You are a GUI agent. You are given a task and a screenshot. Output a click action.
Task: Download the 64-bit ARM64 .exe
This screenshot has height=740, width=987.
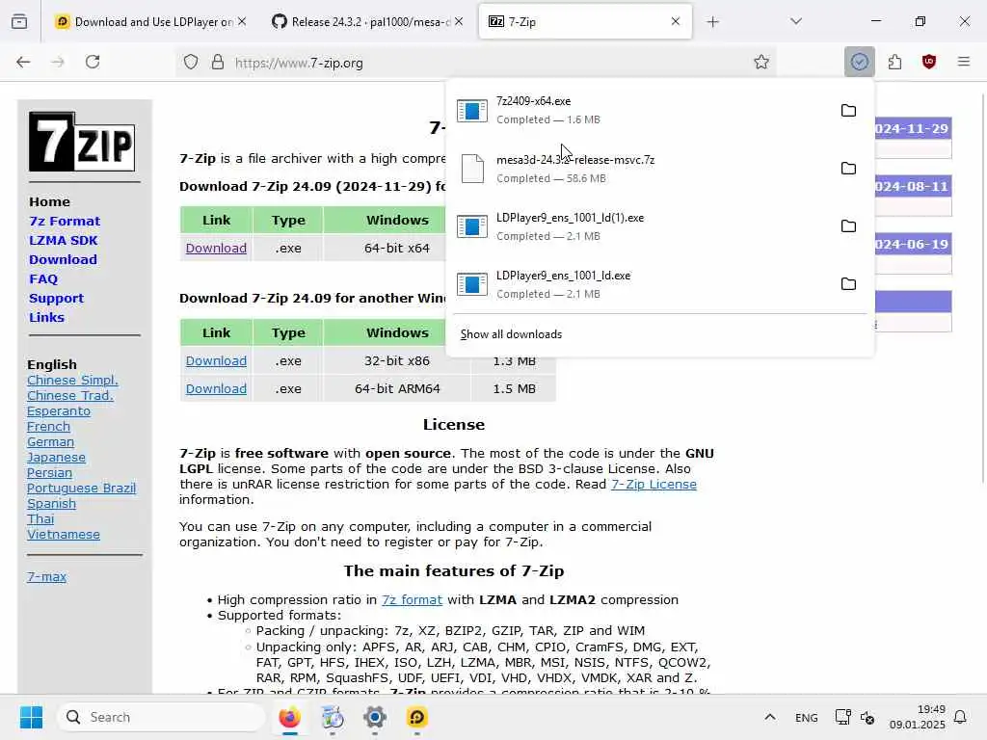(x=216, y=388)
